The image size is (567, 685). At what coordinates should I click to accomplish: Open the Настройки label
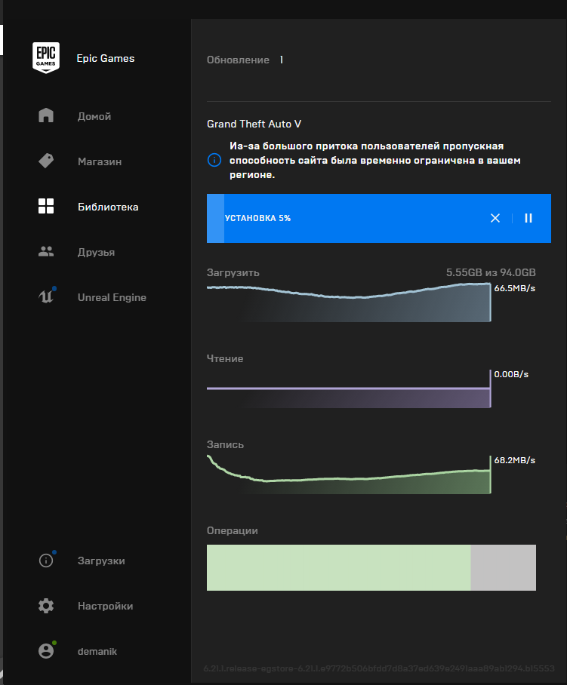pos(105,606)
